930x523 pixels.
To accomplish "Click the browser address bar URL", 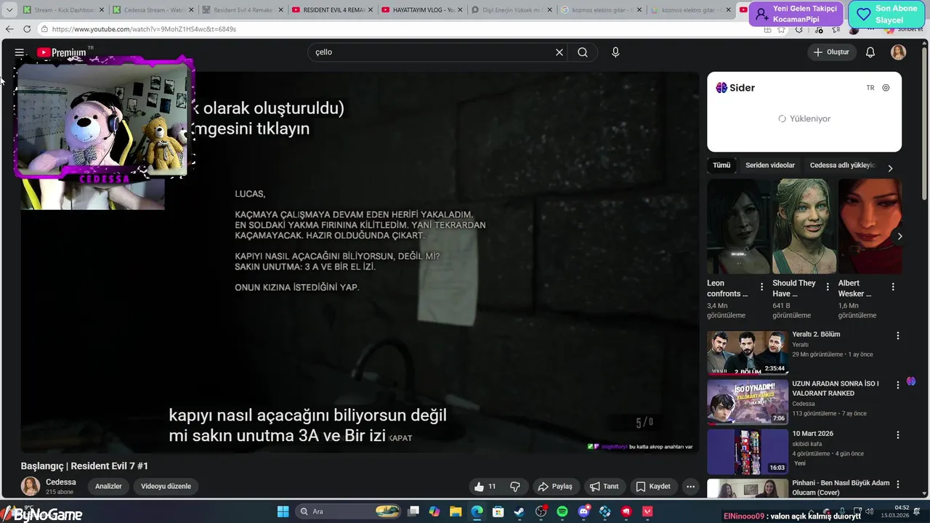I will 144,29.
